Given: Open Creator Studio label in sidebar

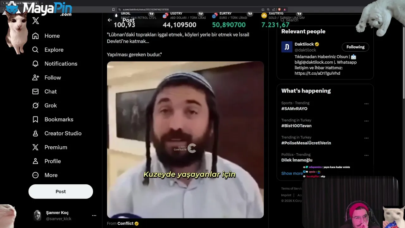Looking at the screenshot, I should coord(63,133).
